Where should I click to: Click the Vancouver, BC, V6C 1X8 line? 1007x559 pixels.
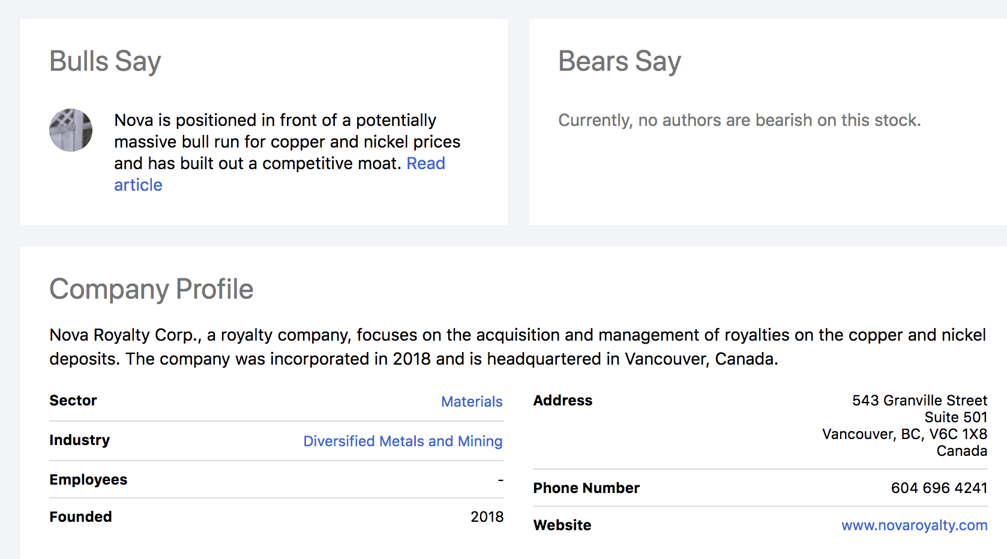[x=904, y=434]
